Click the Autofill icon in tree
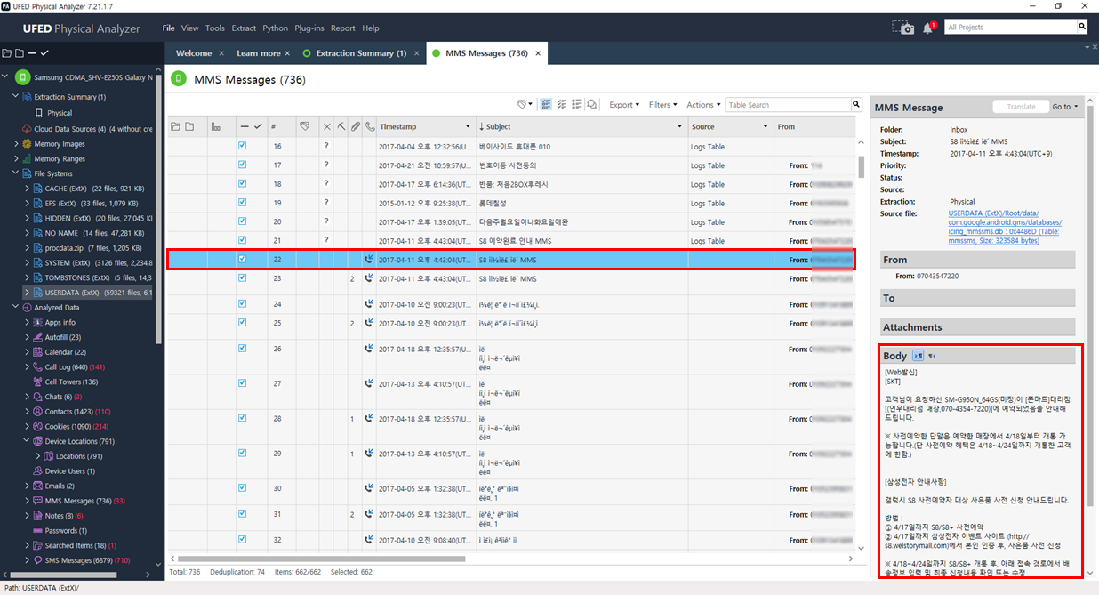Screen dimensions: 1099x595 pos(37,337)
